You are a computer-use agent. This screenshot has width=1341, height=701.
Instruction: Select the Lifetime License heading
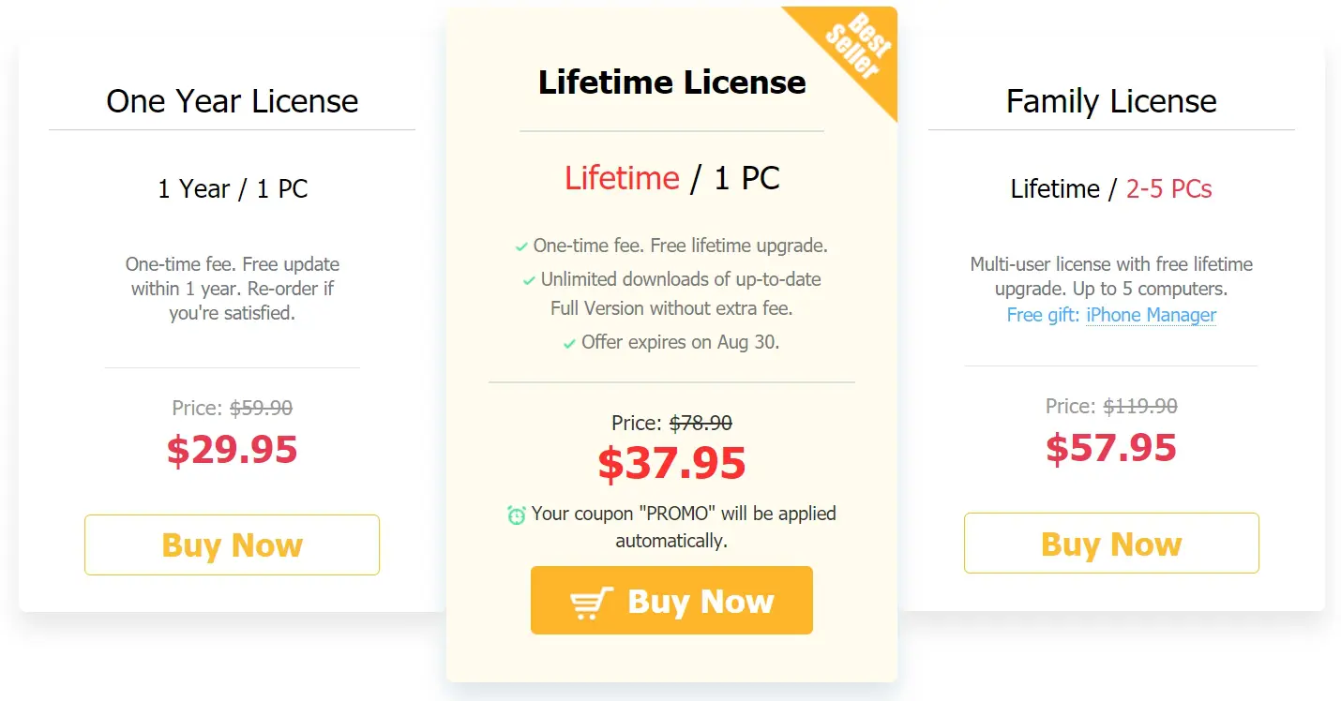671,82
